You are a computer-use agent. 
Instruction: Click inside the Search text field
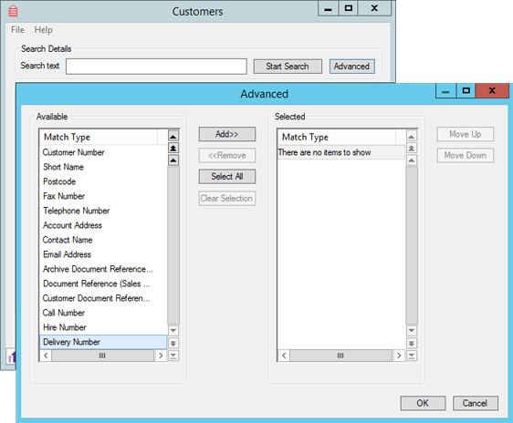[x=156, y=67]
